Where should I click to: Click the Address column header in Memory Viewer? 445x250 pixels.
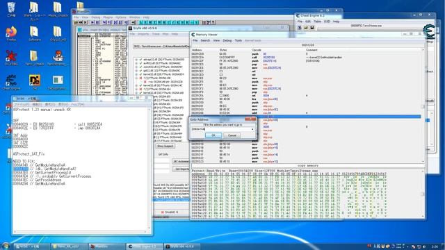coord(197,50)
